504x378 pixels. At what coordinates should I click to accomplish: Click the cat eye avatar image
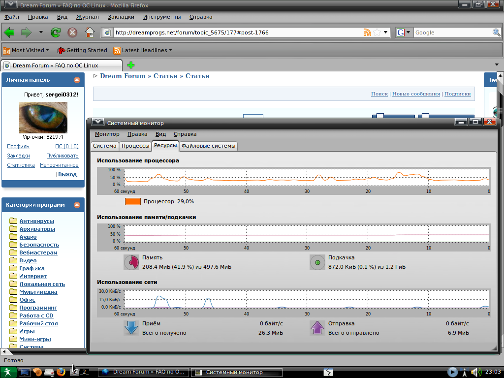click(x=43, y=117)
